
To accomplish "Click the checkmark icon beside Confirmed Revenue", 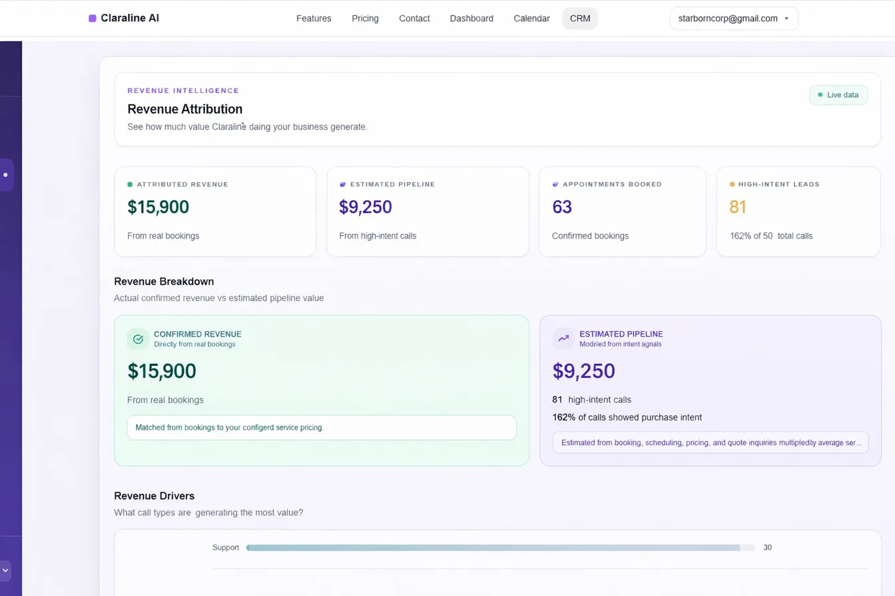I will point(138,339).
